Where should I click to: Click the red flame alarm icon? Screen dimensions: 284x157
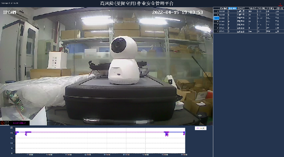click(x=2, y=123)
